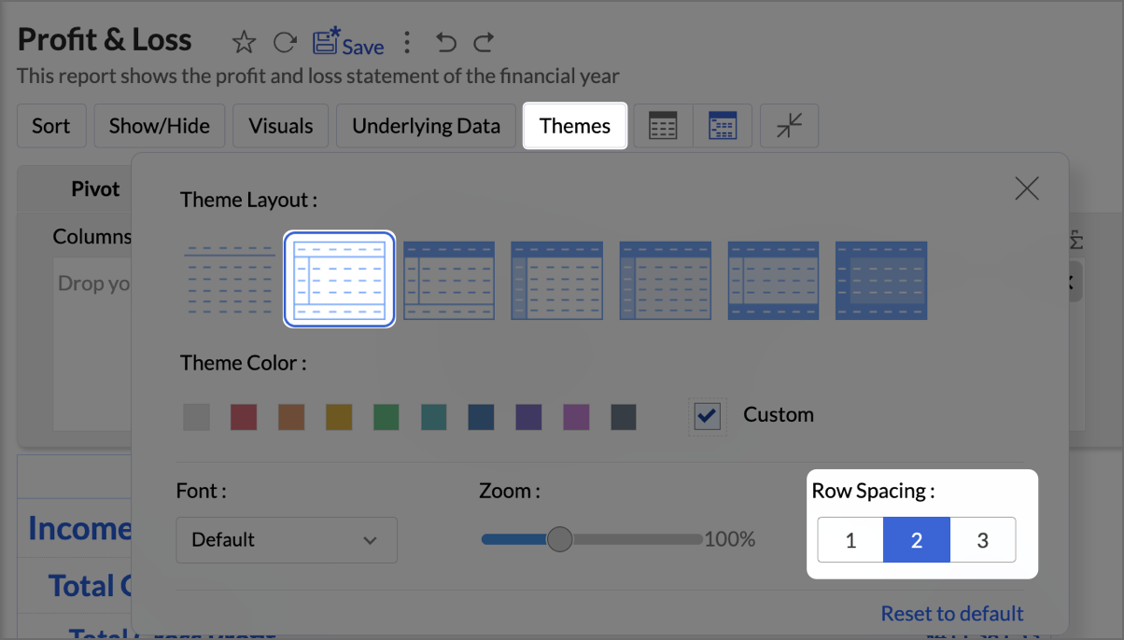The height and width of the screenshot is (640, 1124).
Task: Click the Save report icon
Action: (347, 43)
